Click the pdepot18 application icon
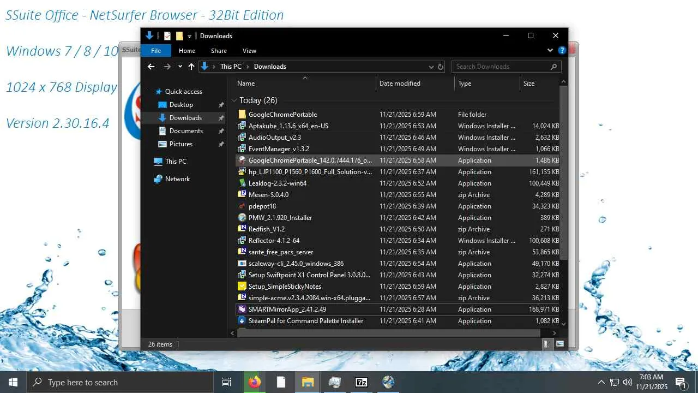Screen dimensions: 698x393 242,206
